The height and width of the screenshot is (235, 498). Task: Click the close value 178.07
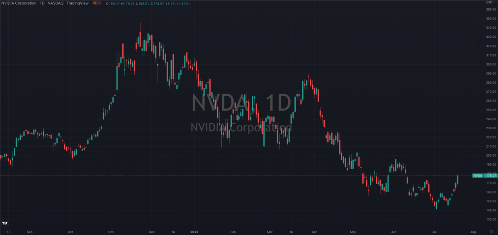(x=159, y=3)
